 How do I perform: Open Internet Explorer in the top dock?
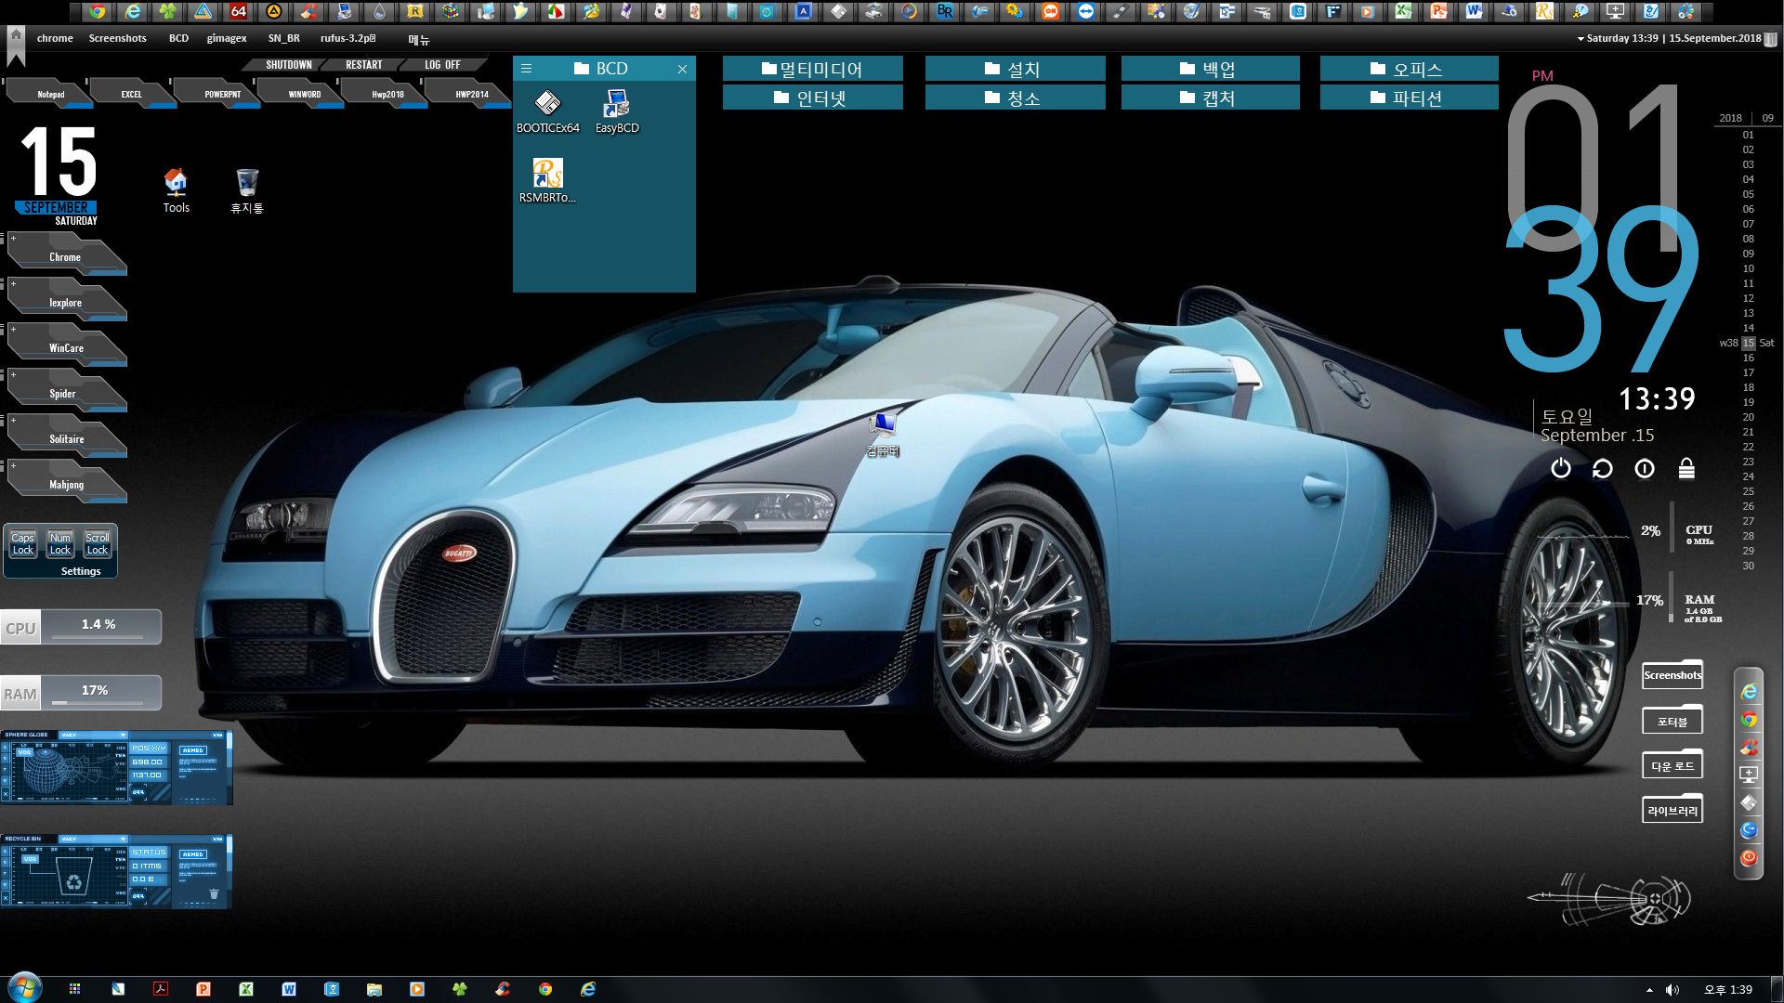[x=133, y=12]
